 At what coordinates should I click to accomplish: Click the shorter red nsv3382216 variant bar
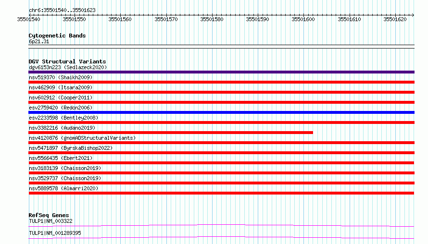[171, 133]
